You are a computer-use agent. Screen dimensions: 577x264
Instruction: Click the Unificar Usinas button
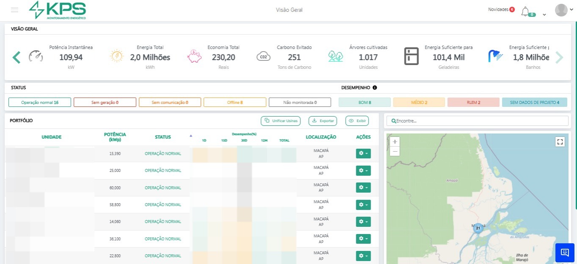coord(281,121)
